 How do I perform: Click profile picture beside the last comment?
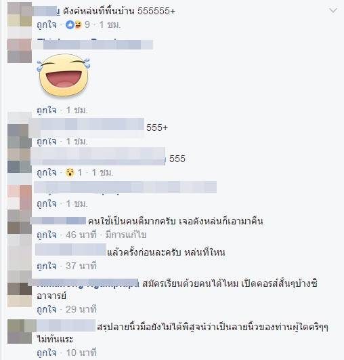pyautogui.click(x=20, y=332)
